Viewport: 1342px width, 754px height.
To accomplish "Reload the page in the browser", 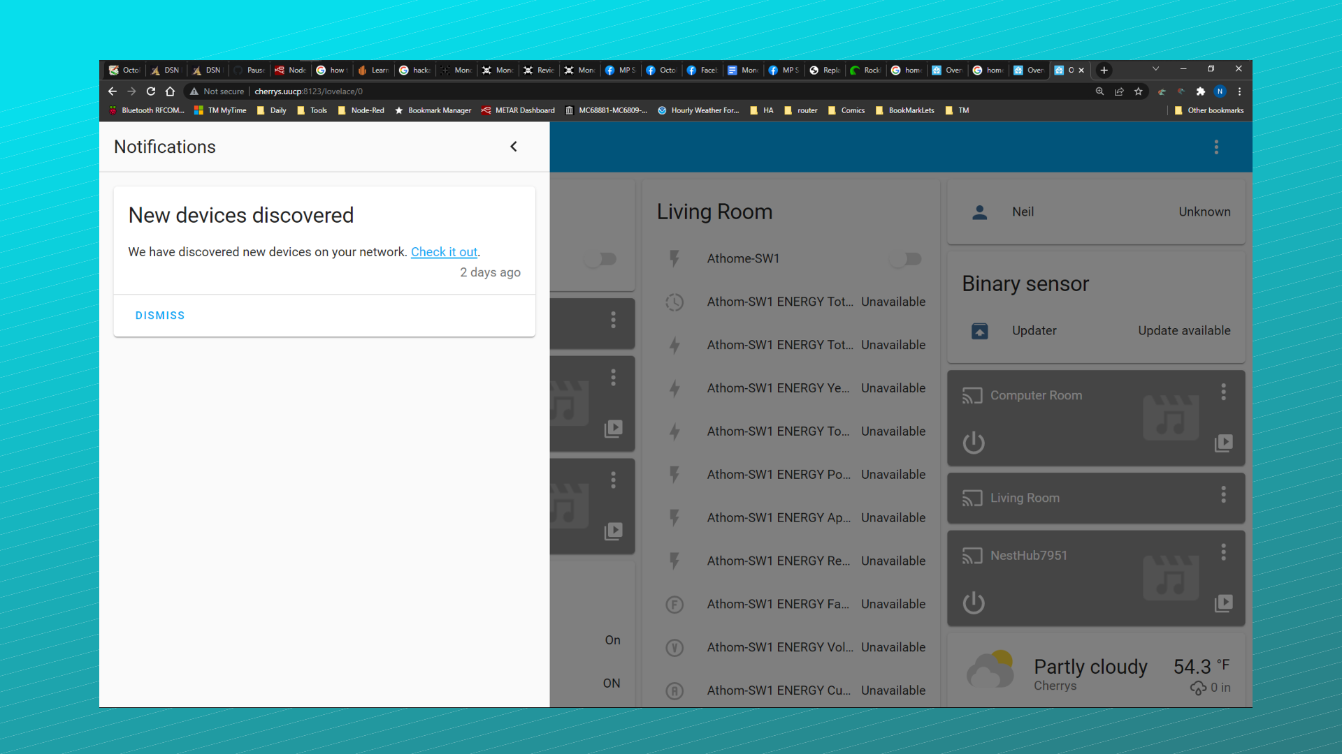I will point(151,91).
